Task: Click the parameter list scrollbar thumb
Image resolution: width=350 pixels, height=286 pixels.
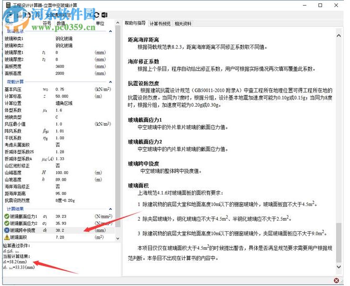Action: pyautogui.click(x=118, y=126)
